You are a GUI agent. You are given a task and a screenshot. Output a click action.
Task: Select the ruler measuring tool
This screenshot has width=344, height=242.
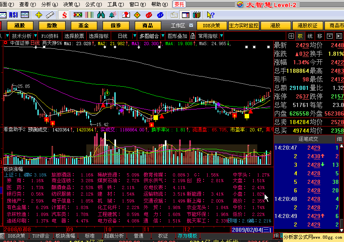click(x=50, y=15)
